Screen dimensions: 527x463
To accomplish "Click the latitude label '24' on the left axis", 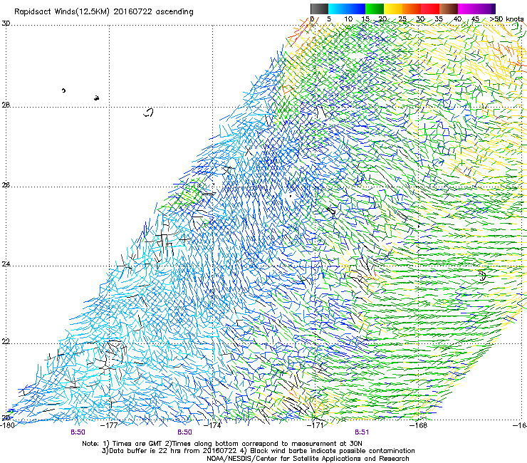I will point(6,264).
